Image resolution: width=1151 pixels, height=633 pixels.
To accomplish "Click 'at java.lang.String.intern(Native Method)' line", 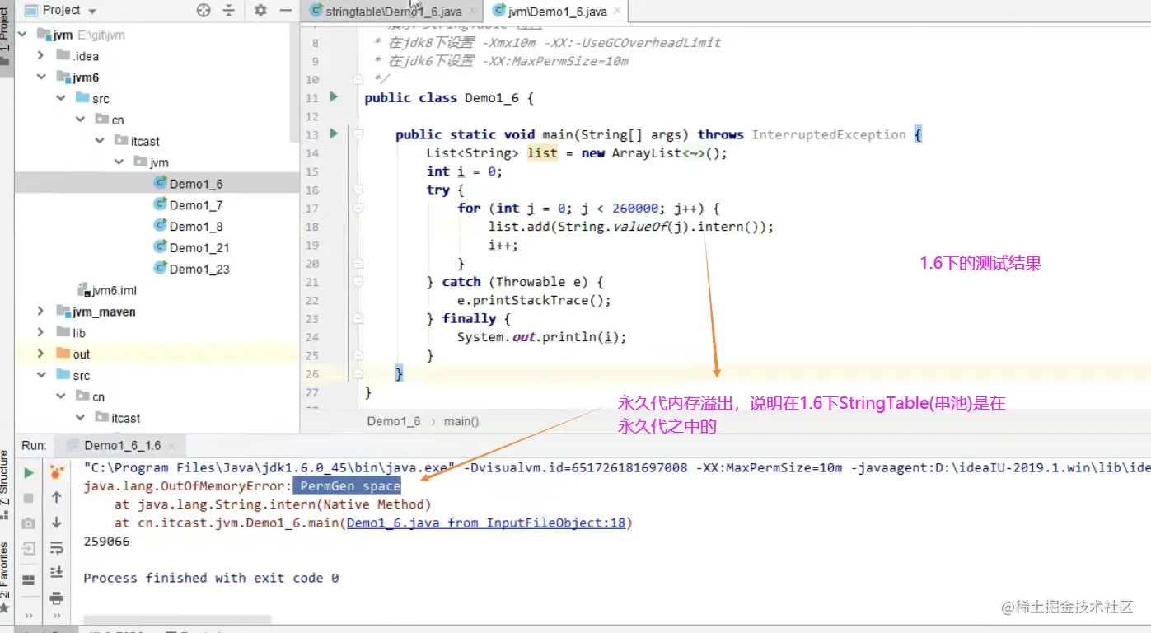I will coord(273,504).
